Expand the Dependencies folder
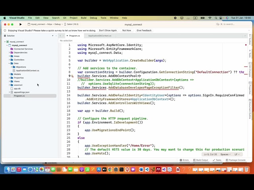254x190 pixels. pyautogui.click(x=9, y=53)
